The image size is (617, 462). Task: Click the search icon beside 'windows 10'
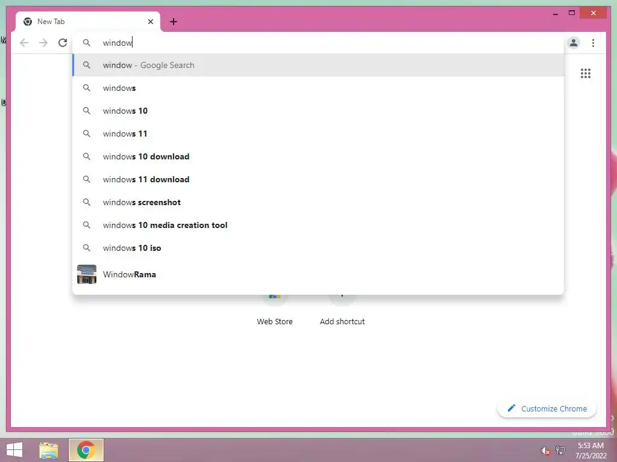(87, 111)
